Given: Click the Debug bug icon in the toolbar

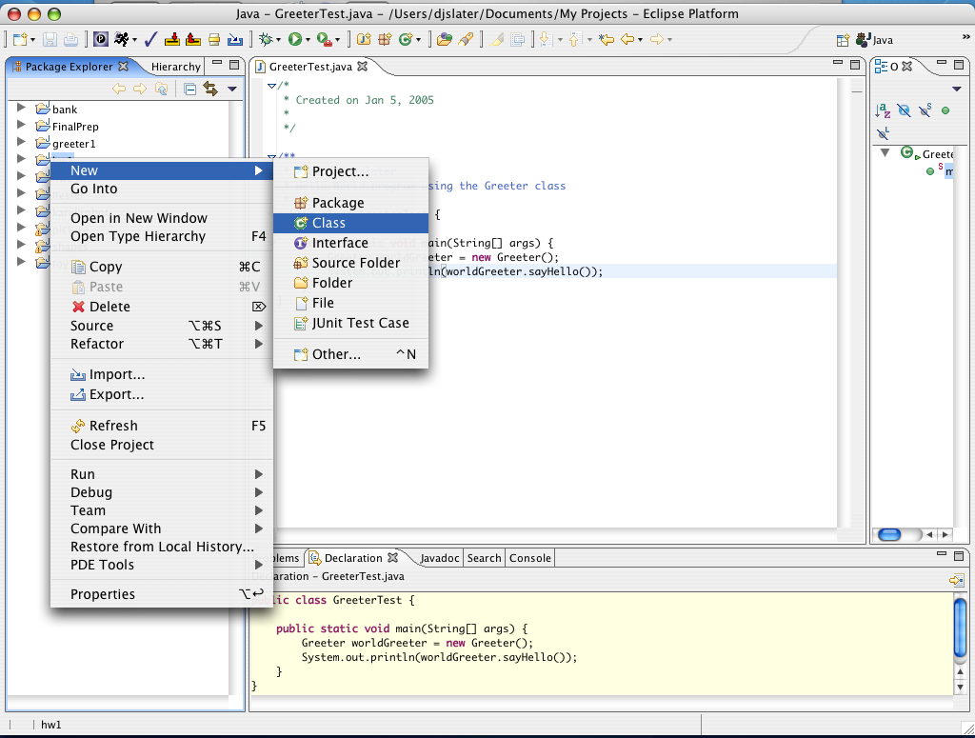Looking at the screenshot, I should tap(266, 39).
